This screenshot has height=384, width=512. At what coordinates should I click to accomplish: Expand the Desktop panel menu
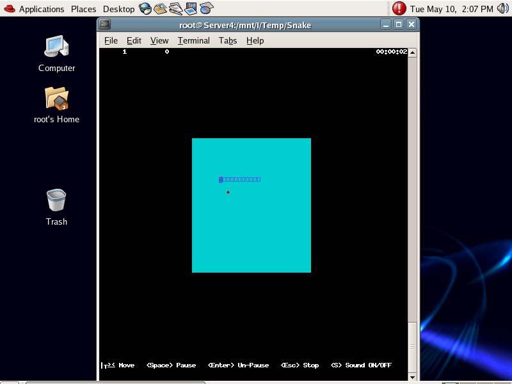118,9
